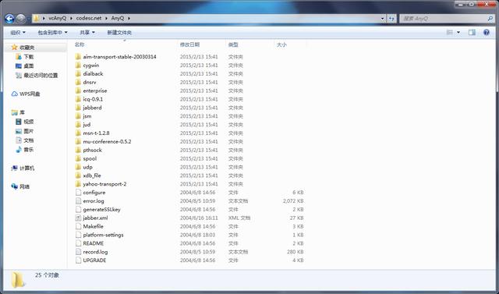499x294 pixels.
Task: Sort by the 类型 column header
Action: coord(233,45)
